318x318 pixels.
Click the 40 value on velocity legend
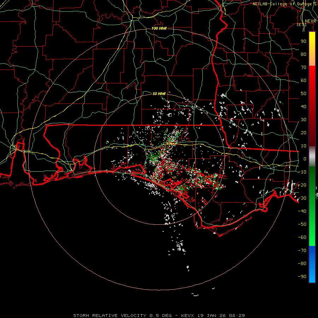coord(304,107)
